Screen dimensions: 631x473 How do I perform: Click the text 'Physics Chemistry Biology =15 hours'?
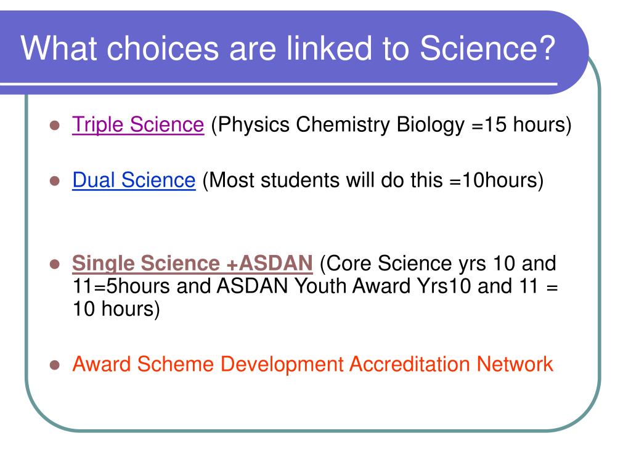tap(391, 124)
